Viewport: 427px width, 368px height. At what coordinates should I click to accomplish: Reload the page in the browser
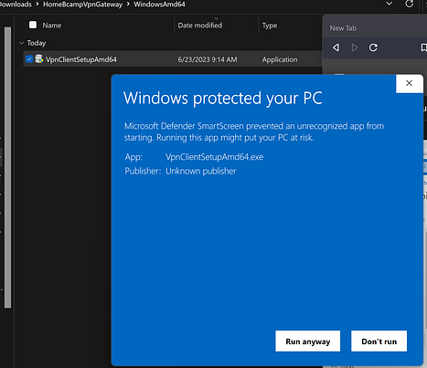click(373, 47)
